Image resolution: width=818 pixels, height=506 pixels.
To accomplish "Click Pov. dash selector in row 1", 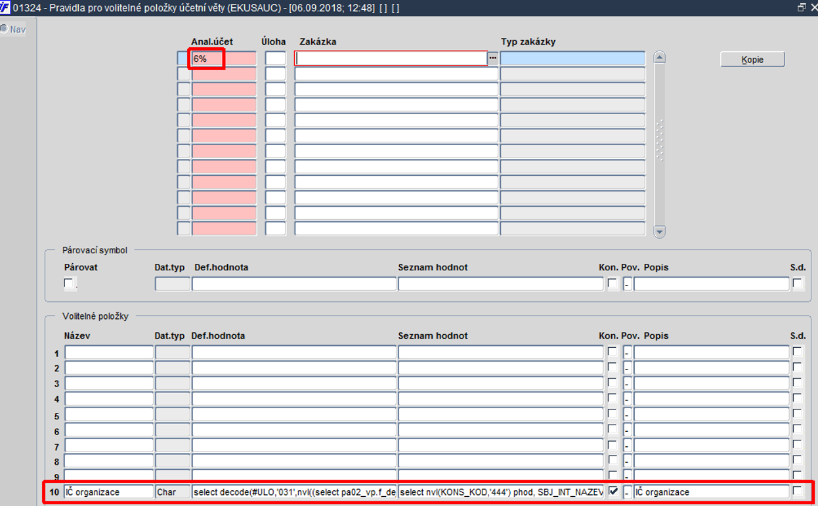I will tap(627, 352).
